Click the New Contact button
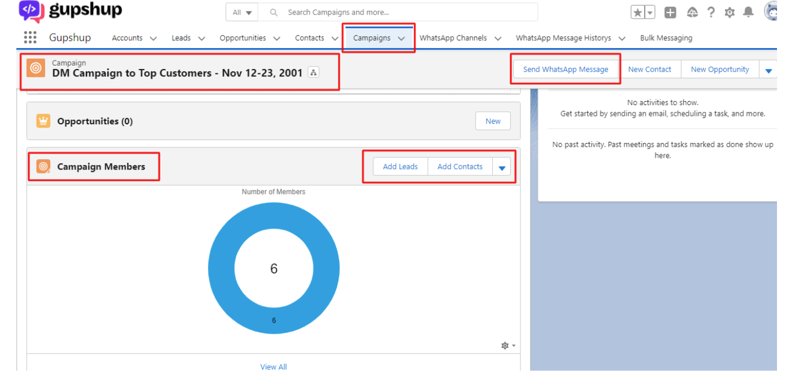The image size is (790, 378). click(x=650, y=69)
